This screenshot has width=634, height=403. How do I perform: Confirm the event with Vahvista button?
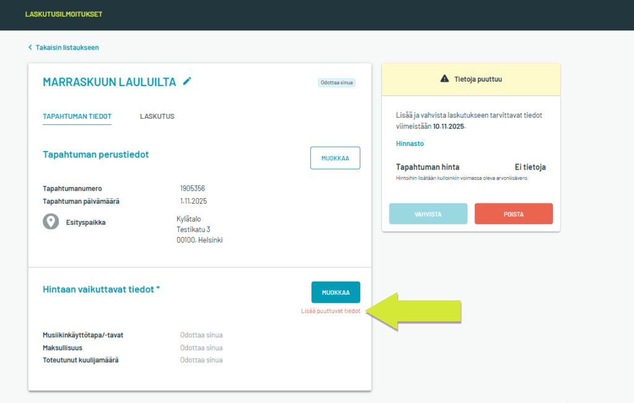tap(428, 214)
